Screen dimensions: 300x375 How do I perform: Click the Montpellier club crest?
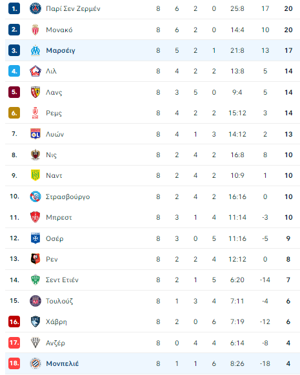[35, 363]
